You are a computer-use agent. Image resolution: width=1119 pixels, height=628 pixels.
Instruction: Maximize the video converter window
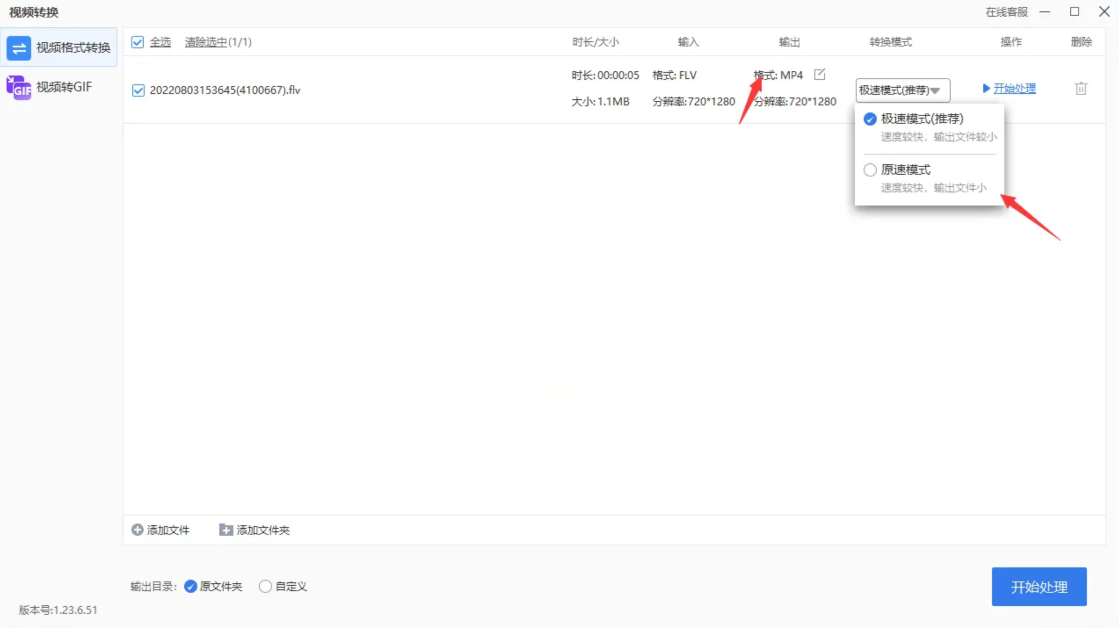tap(1074, 12)
